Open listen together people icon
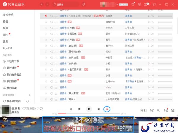This screenshot has width=178, height=133. click(166, 110)
